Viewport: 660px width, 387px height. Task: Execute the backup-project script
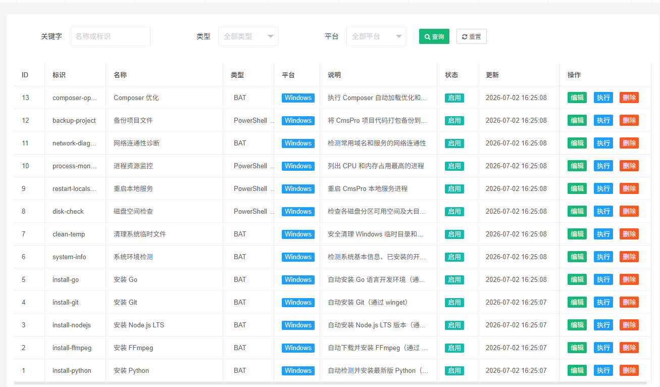coord(603,120)
